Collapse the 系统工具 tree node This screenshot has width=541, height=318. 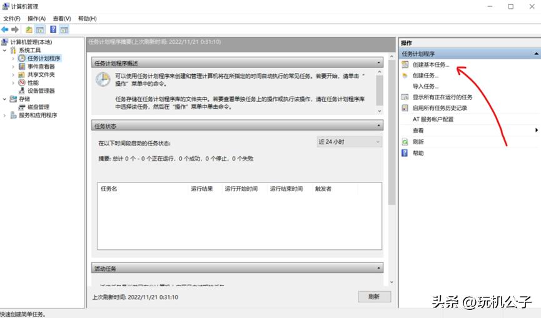[x=4, y=51]
